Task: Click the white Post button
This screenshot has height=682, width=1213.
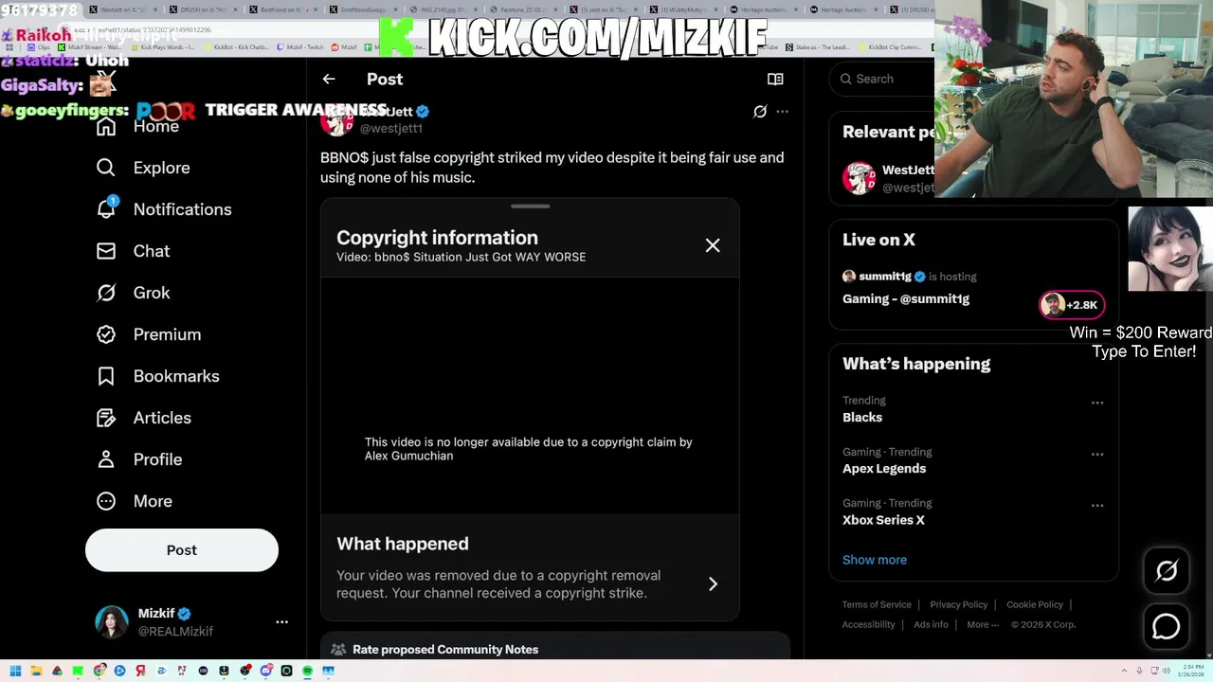Action: click(182, 550)
